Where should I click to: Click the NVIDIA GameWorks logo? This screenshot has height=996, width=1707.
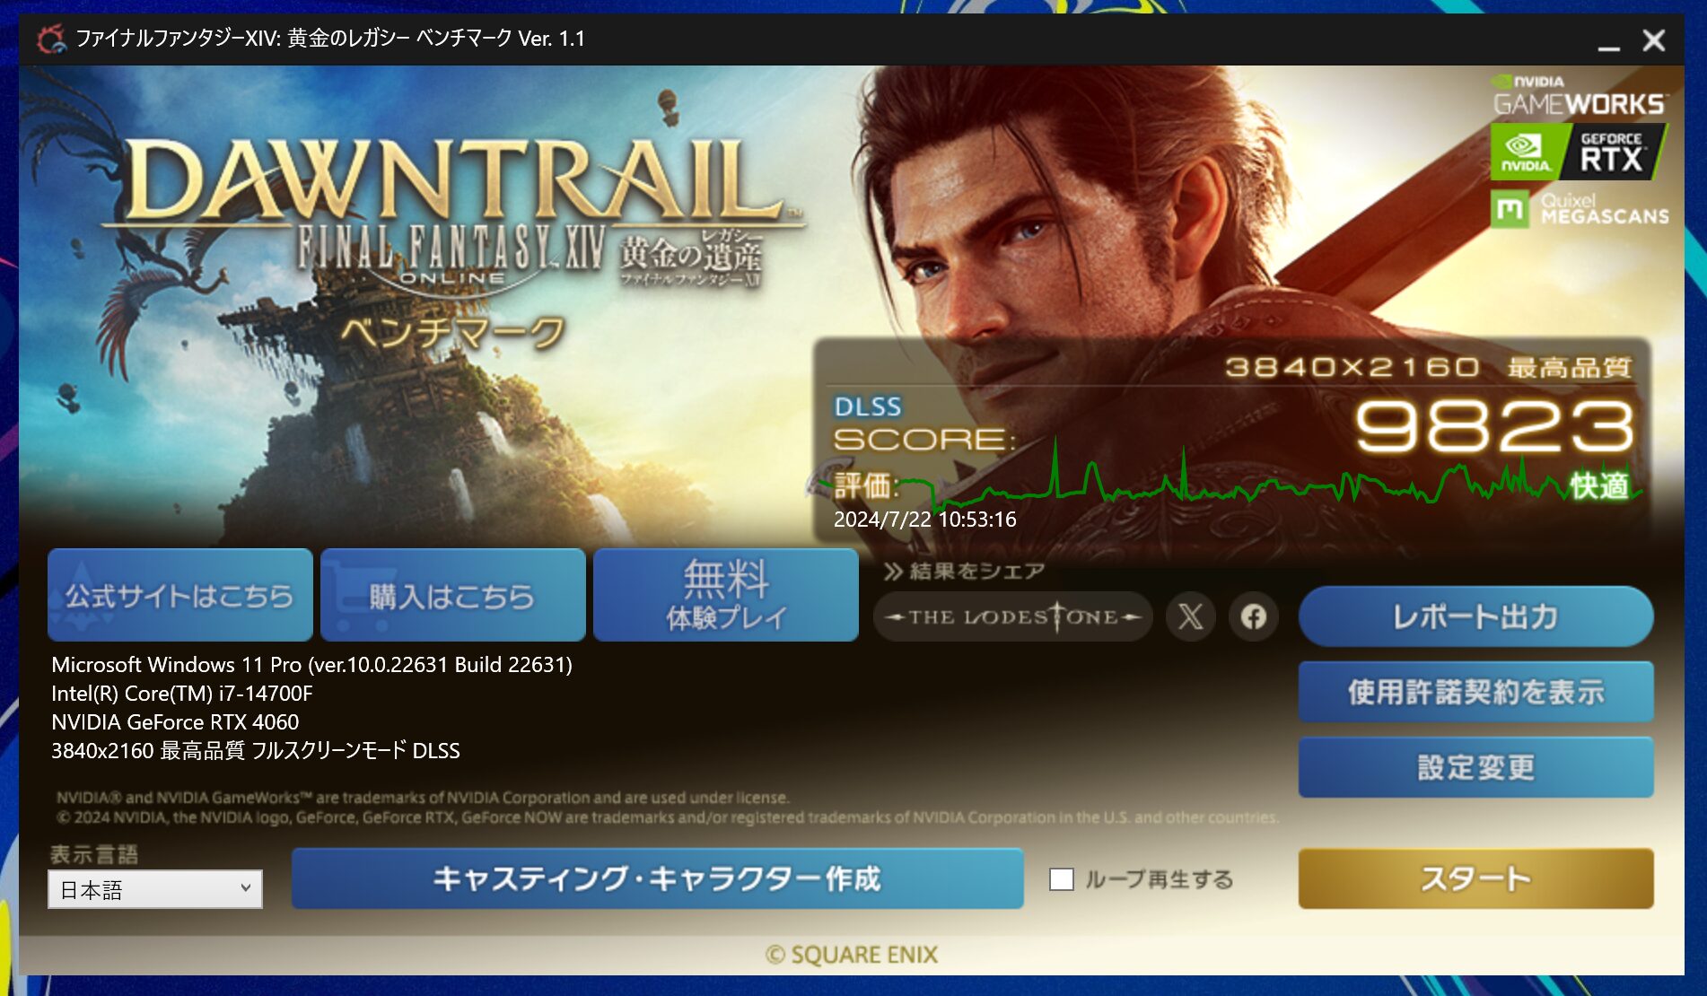tap(1579, 95)
